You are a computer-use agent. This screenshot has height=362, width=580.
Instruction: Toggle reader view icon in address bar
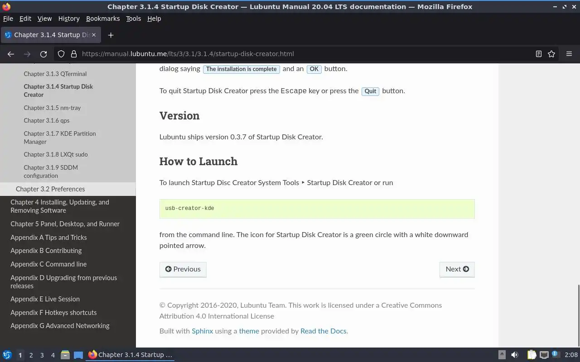(538, 54)
